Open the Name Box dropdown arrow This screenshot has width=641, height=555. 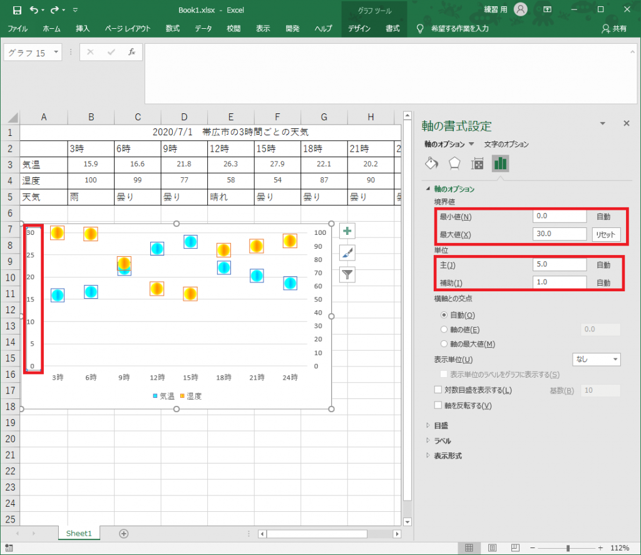(56, 52)
